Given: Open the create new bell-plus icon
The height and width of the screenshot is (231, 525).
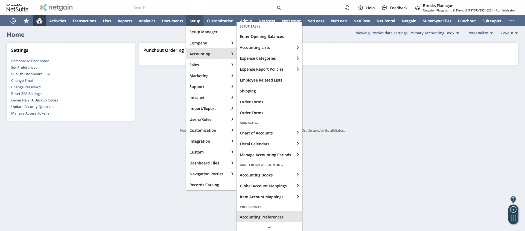Looking at the screenshot, I should (x=347, y=8).
